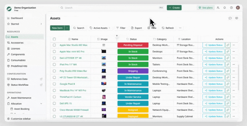This screenshot has height=126, width=247.
Task: Check the Apple Mac mini M2 Pro row checkbox
Action: [54, 52]
